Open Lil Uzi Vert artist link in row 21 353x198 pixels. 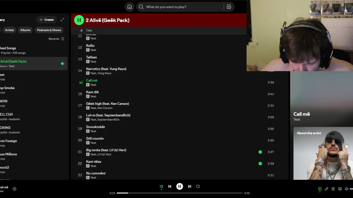[105, 154]
